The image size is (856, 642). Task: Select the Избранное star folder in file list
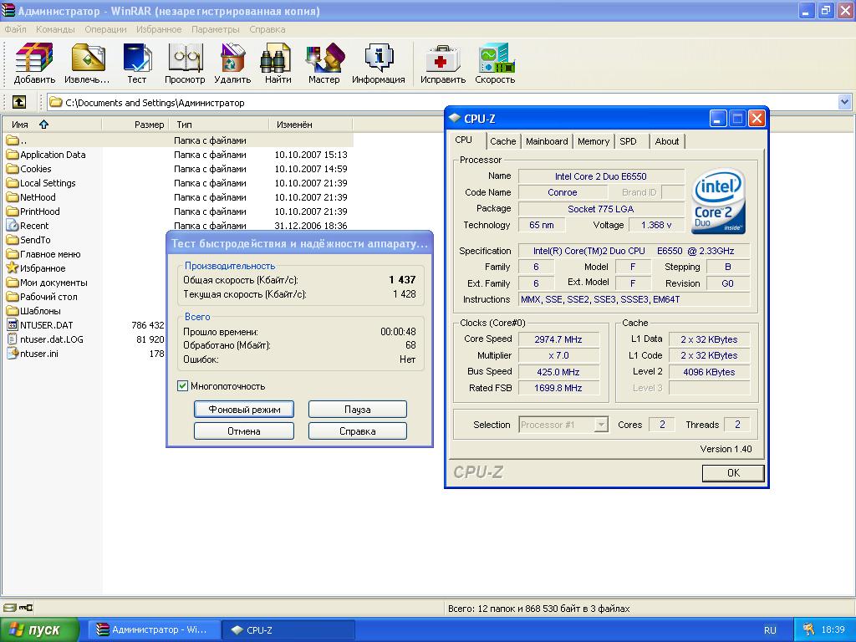35,268
